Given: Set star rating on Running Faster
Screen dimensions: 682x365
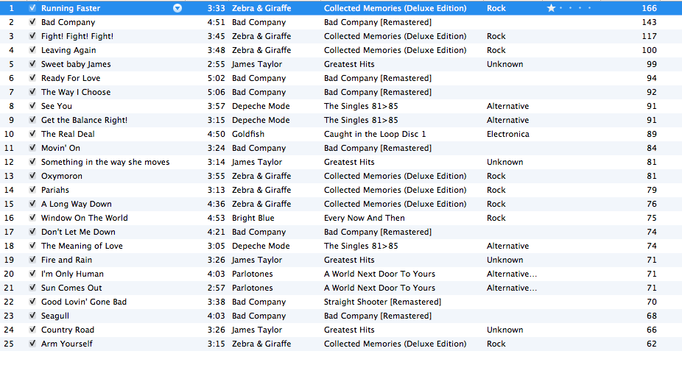Looking at the screenshot, I should [x=570, y=8].
